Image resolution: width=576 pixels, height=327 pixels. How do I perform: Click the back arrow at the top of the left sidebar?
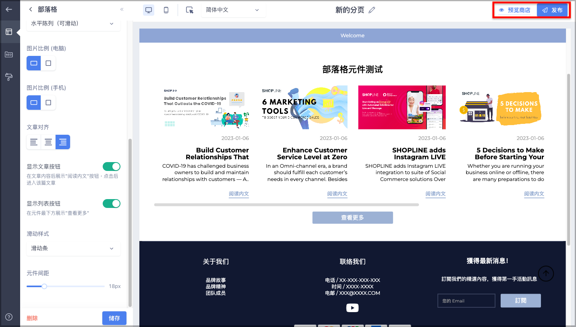(9, 9)
